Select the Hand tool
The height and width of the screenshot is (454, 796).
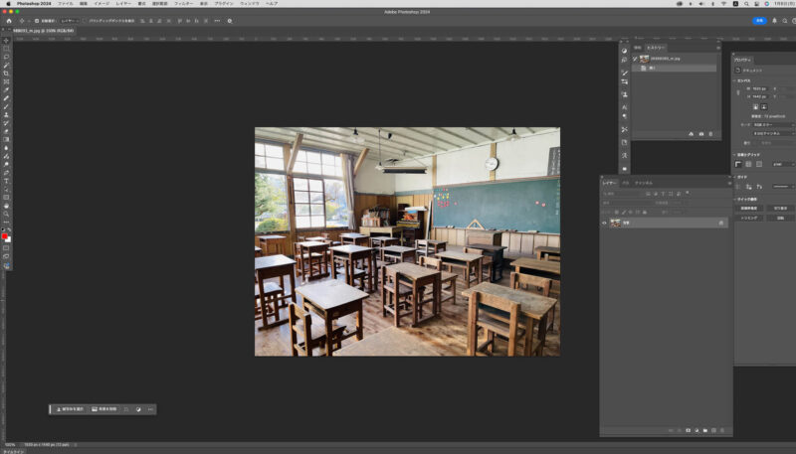[x=6, y=206]
